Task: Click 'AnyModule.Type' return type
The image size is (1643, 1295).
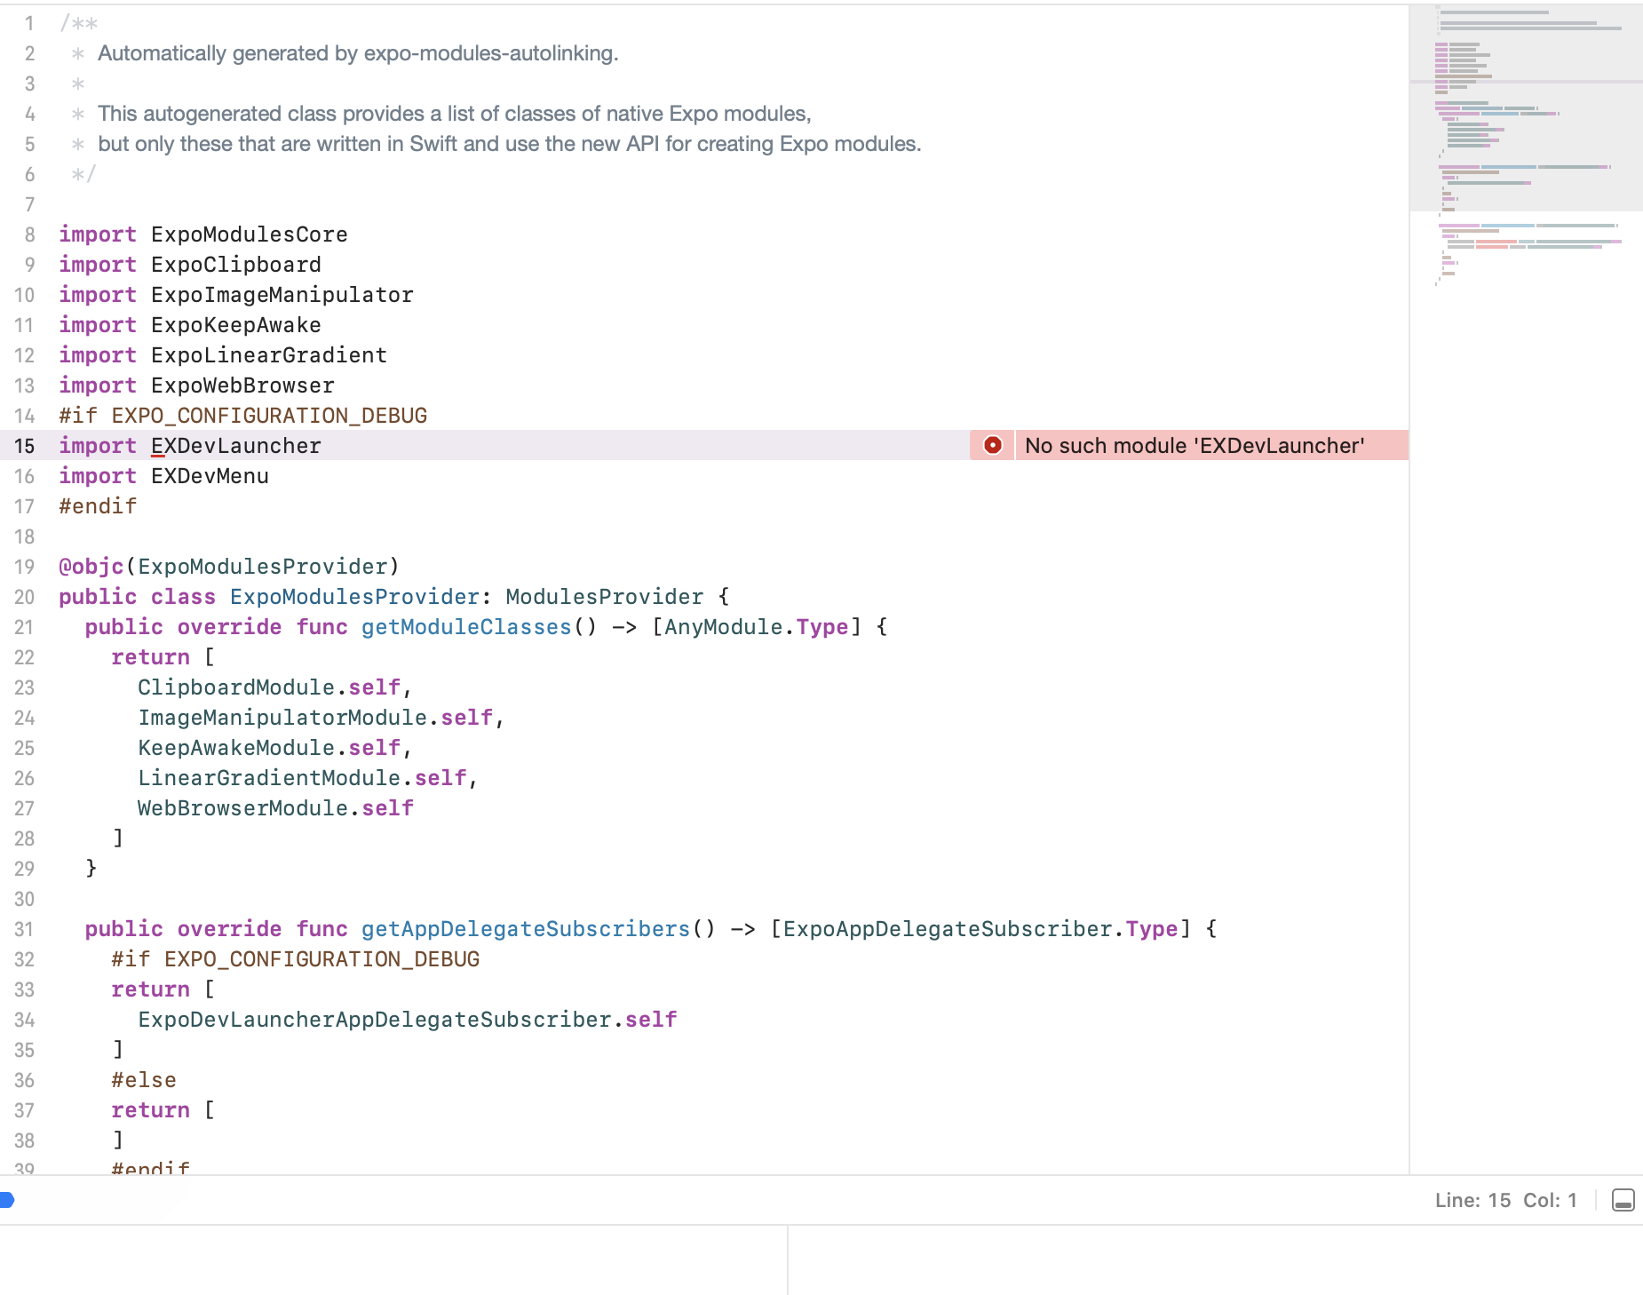Action: click(x=757, y=627)
